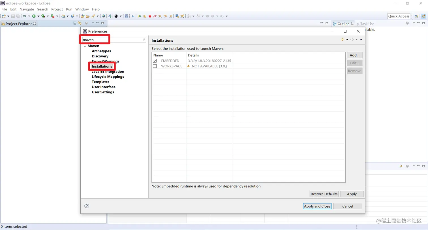Screen dimensions: 428x230
Task: Clear the maven filter text icon
Action: pyautogui.click(x=144, y=40)
